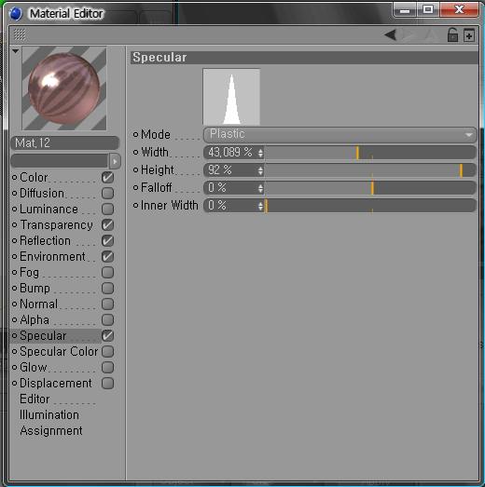Click the dotted grip icon at top left
This screenshot has width=485, height=487.
20,34
